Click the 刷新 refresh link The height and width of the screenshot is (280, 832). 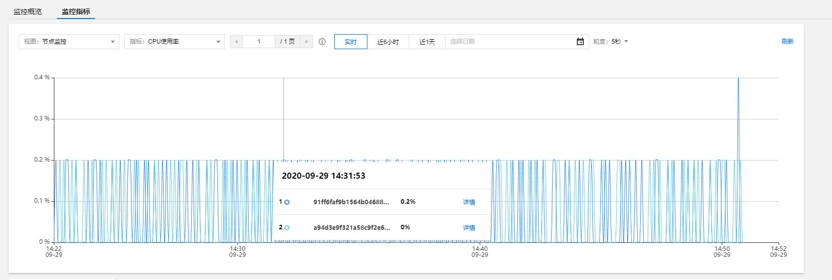pyautogui.click(x=787, y=42)
